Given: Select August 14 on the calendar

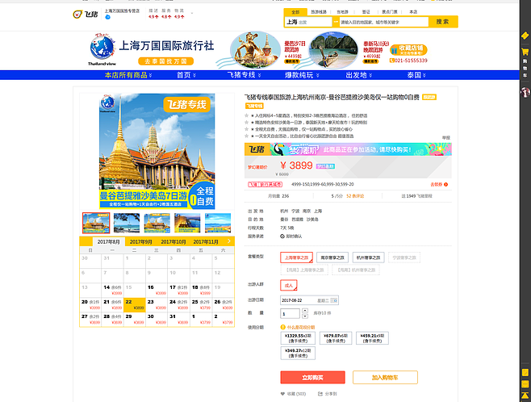Looking at the screenshot, I should coord(112,290).
